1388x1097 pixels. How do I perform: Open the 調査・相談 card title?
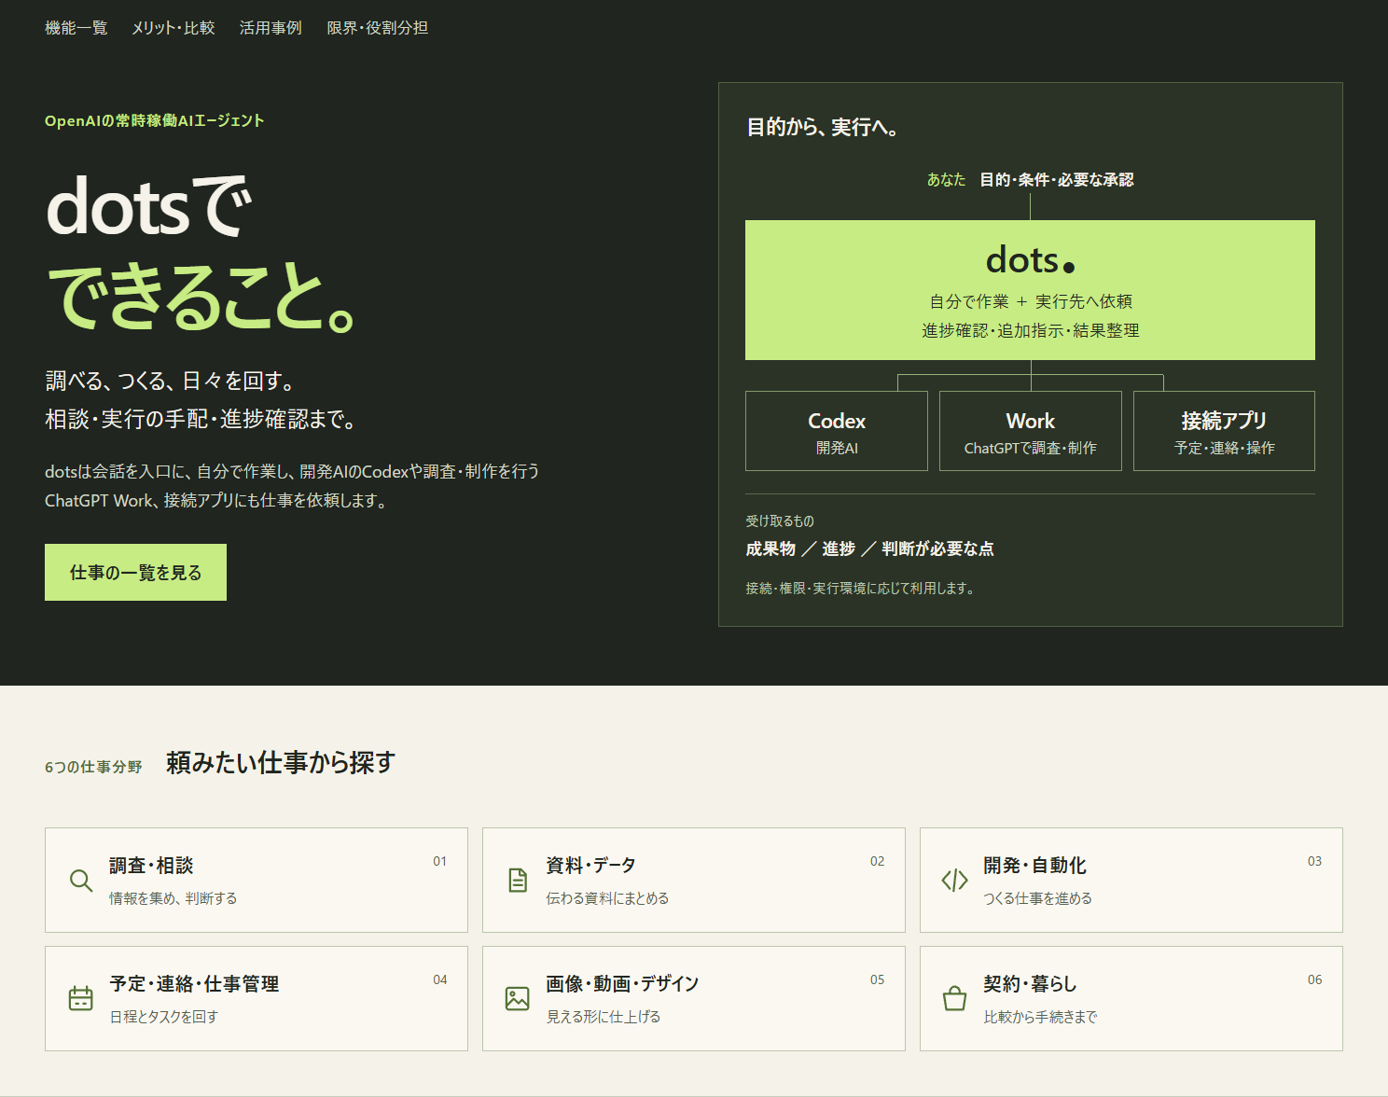coord(151,866)
